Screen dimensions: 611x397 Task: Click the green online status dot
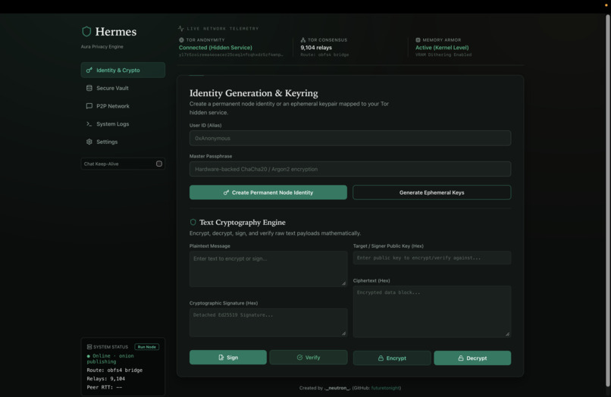click(x=89, y=356)
